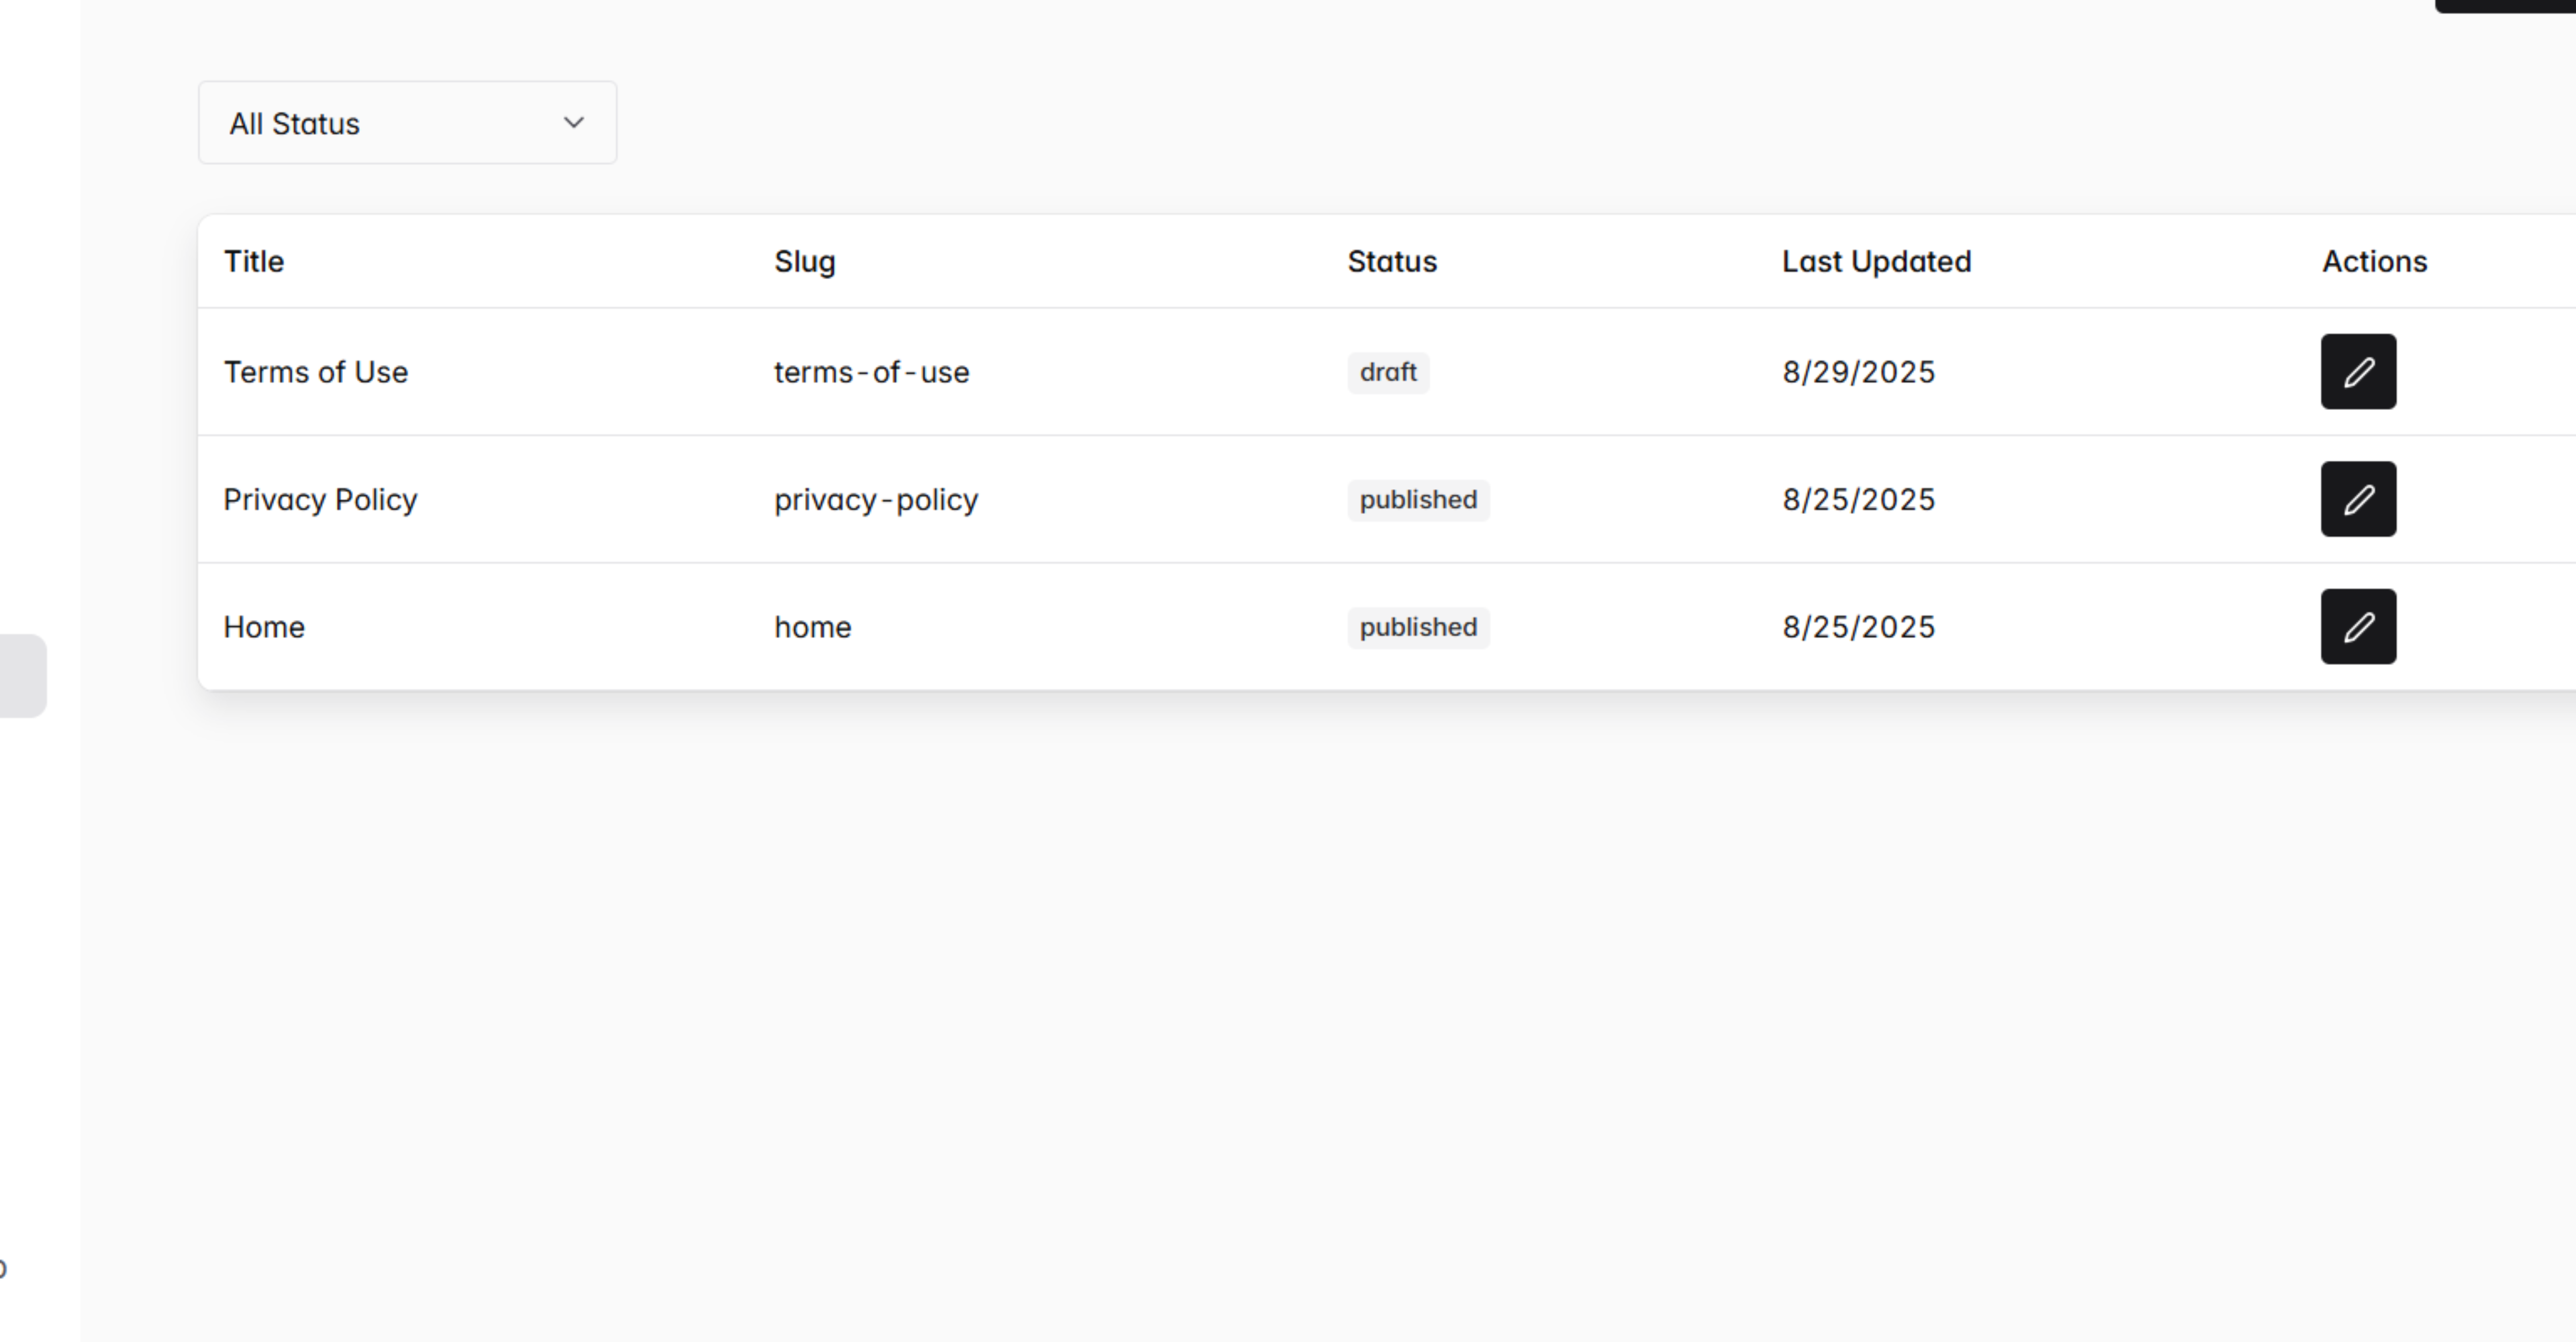Open the Terms of Use page title link

pyautogui.click(x=316, y=372)
